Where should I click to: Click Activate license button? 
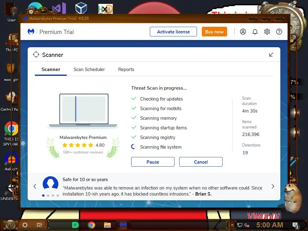click(173, 32)
